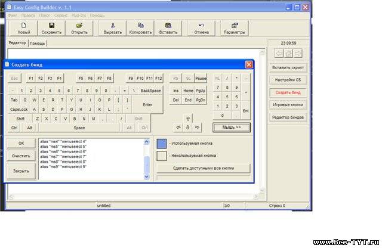The width and height of the screenshot is (382, 248).
Task: Click the Tab key on the virtual keyboard
Action: [14, 100]
